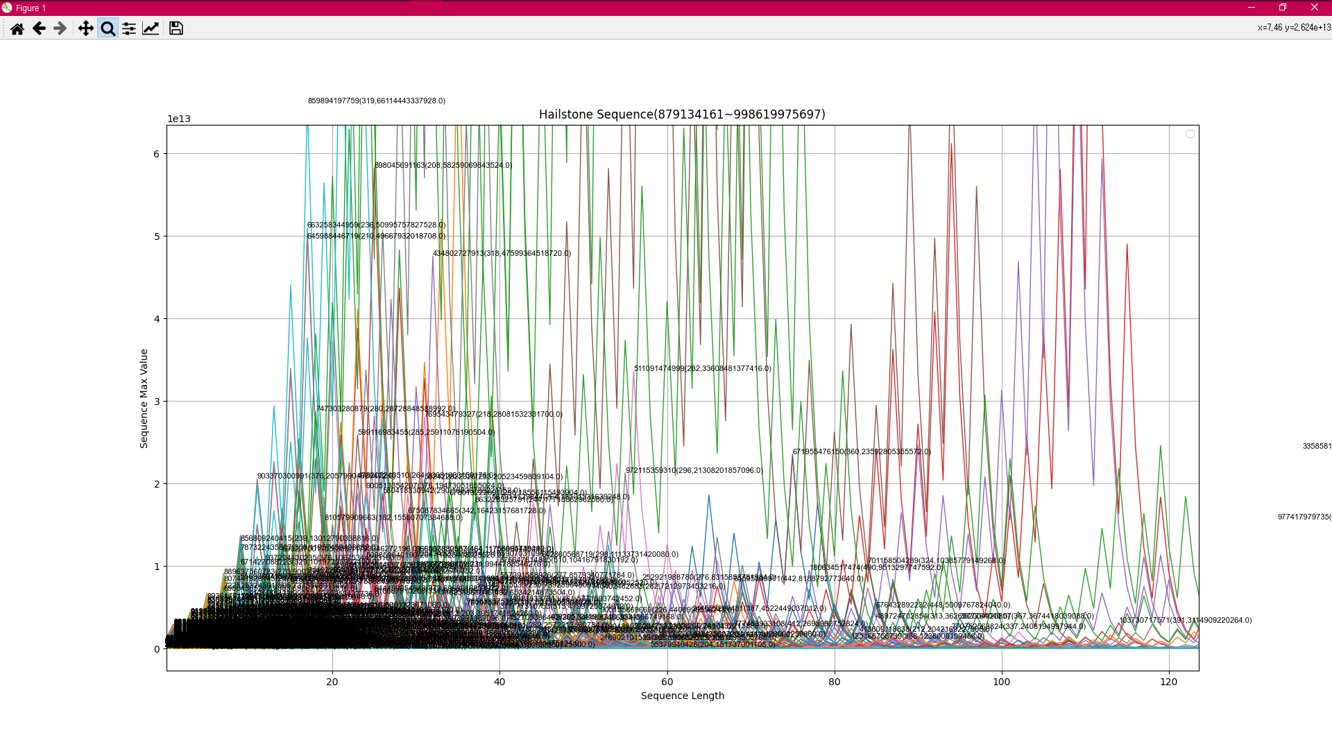Go forward to the next view
This screenshot has width=1332, height=749.
tap(60, 28)
